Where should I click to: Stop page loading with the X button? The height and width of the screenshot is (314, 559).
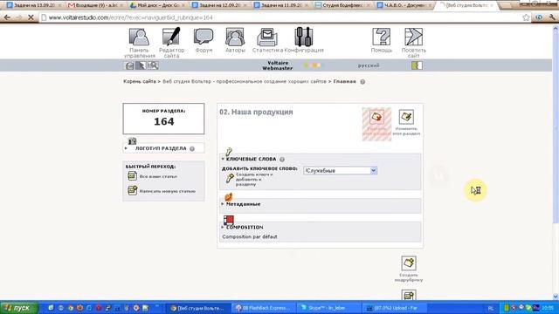31,17
